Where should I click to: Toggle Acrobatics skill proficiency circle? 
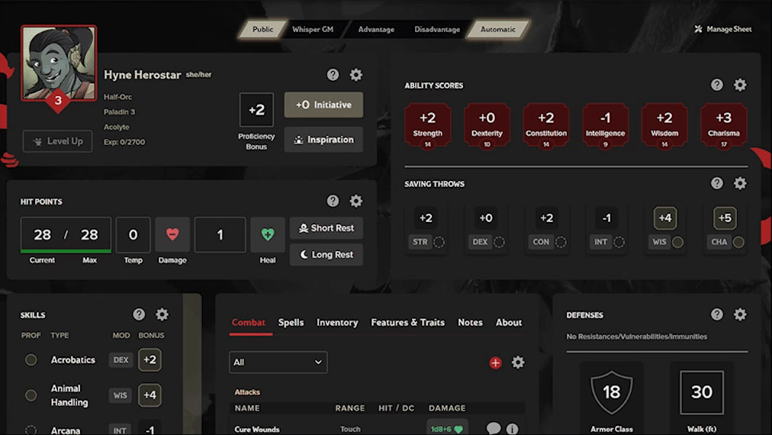pyautogui.click(x=31, y=360)
